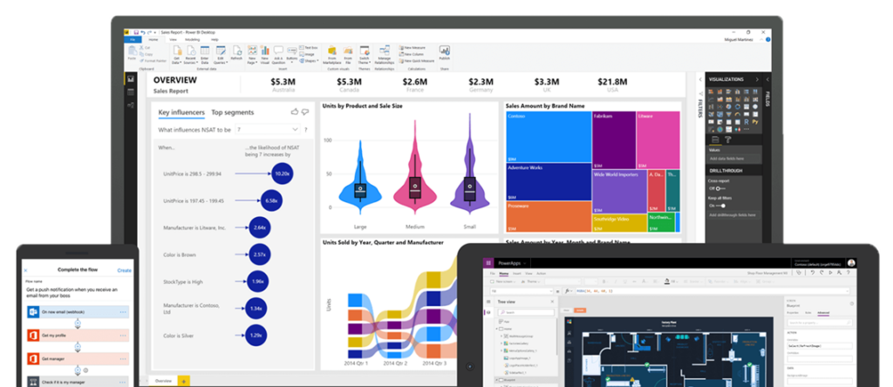Viewport: 893px width, 387px height.
Task: Click the Enter Data ribbon icon
Action: tap(204, 54)
